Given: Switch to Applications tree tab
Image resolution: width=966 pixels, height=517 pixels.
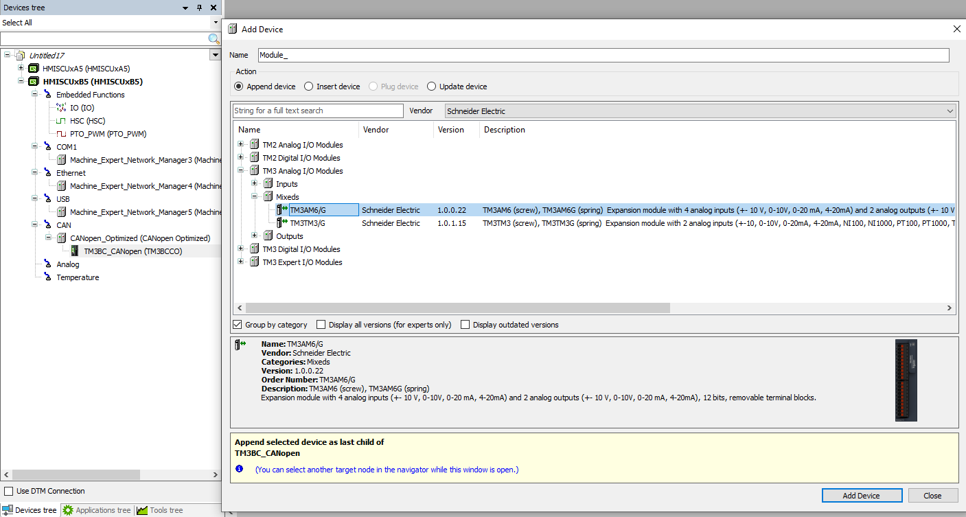Looking at the screenshot, I should coord(97,510).
